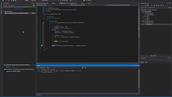Click the Run All link in Test Explorer
This screenshot has height=97, width=172.
(5, 9)
